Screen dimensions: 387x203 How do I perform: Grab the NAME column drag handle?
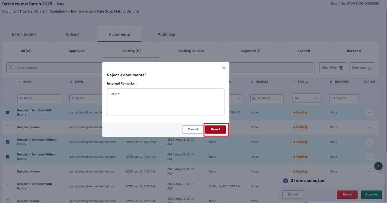pyautogui.click(x=18, y=82)
